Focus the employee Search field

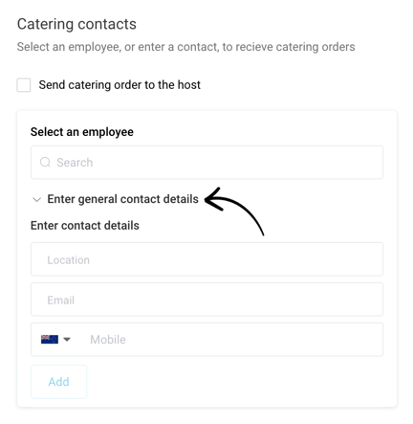[x=206, y=163]
